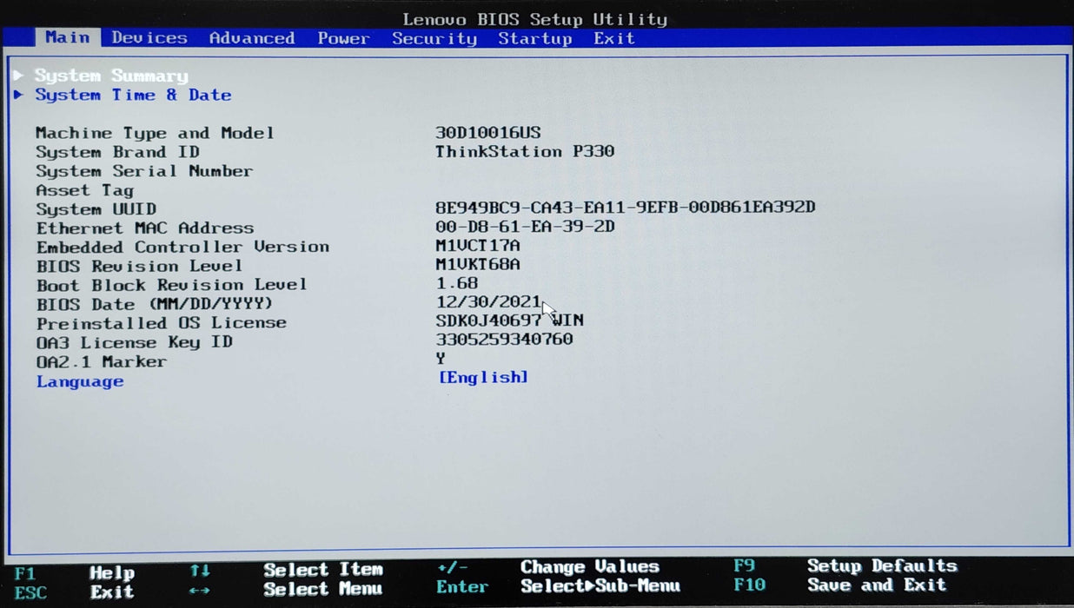The image size is (1074, 608).
Task: Open System Time & Date sub-menu
Action: pyautogui.click(x=133, y=95)
